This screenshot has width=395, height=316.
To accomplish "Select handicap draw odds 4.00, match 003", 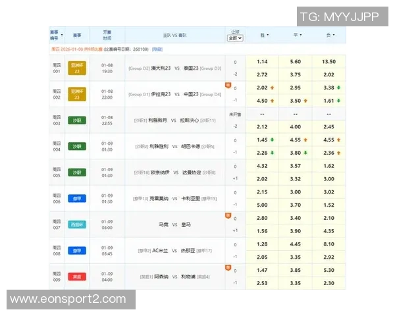I will coord(296,127).
